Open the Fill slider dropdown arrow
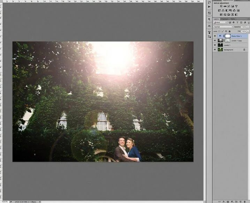The height and width of the screenshot is (203, 250). coord(248,31)
